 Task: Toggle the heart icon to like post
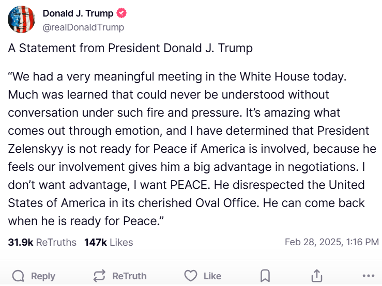tap(191, 276)
